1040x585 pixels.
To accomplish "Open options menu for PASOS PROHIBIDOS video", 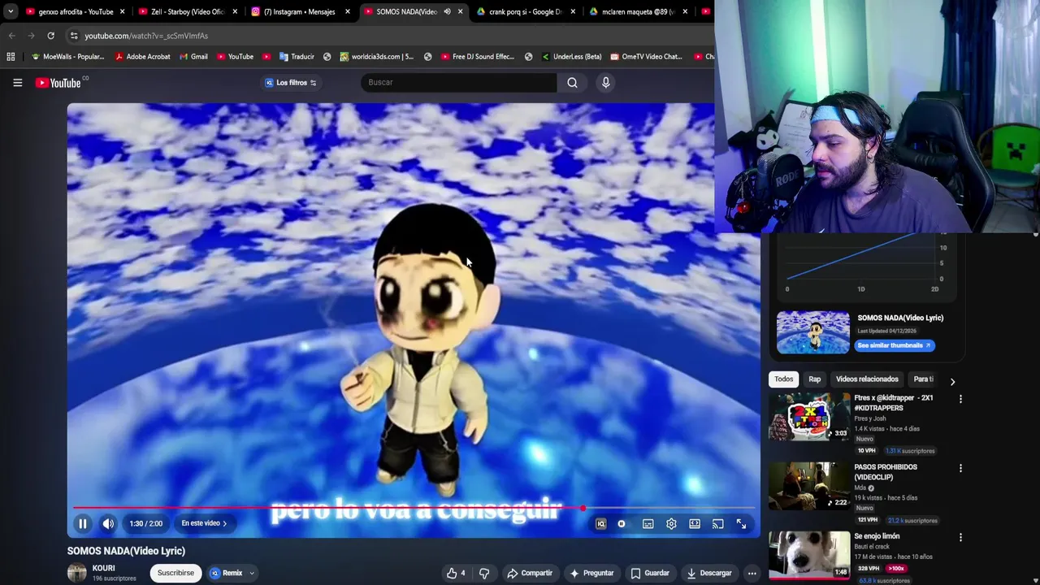I will point(960,468).
